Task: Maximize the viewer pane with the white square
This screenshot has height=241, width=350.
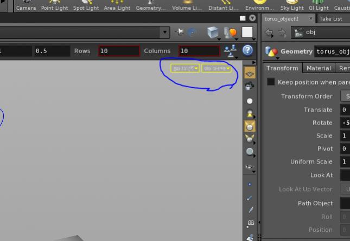Action: (243, 18)
